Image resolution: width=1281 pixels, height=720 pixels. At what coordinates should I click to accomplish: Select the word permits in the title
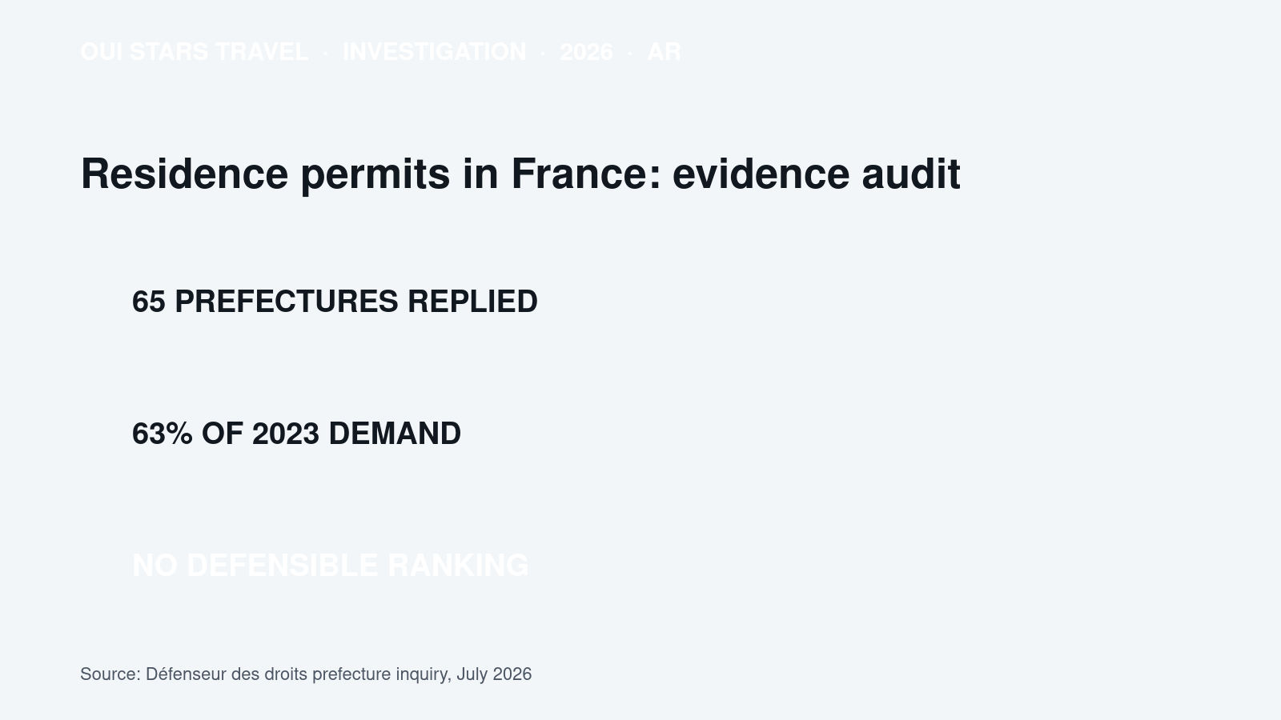[x=375, y=174]
